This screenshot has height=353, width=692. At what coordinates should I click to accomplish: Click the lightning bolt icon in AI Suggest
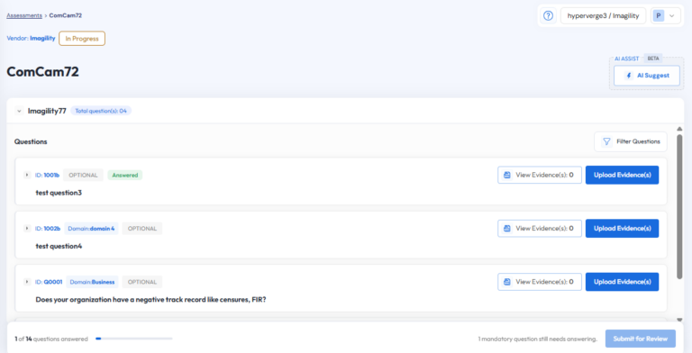pyautogui.click(x=629, y=76)
